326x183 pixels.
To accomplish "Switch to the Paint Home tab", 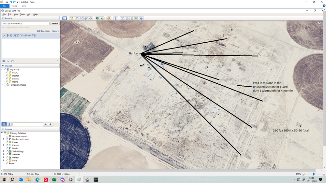I will click(x=14, y=6).
